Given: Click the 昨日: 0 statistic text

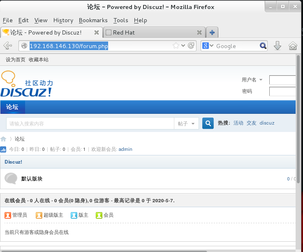Looking at the screenshot, I should [x=37, y=149].
